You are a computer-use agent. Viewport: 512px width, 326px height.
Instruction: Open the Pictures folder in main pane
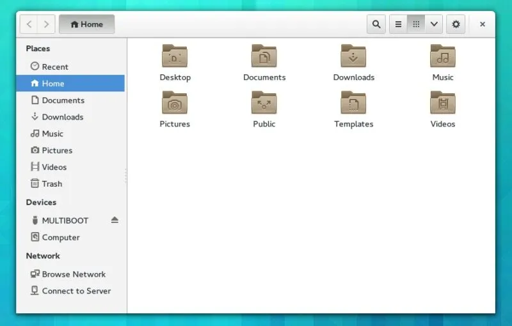[175, 102]
